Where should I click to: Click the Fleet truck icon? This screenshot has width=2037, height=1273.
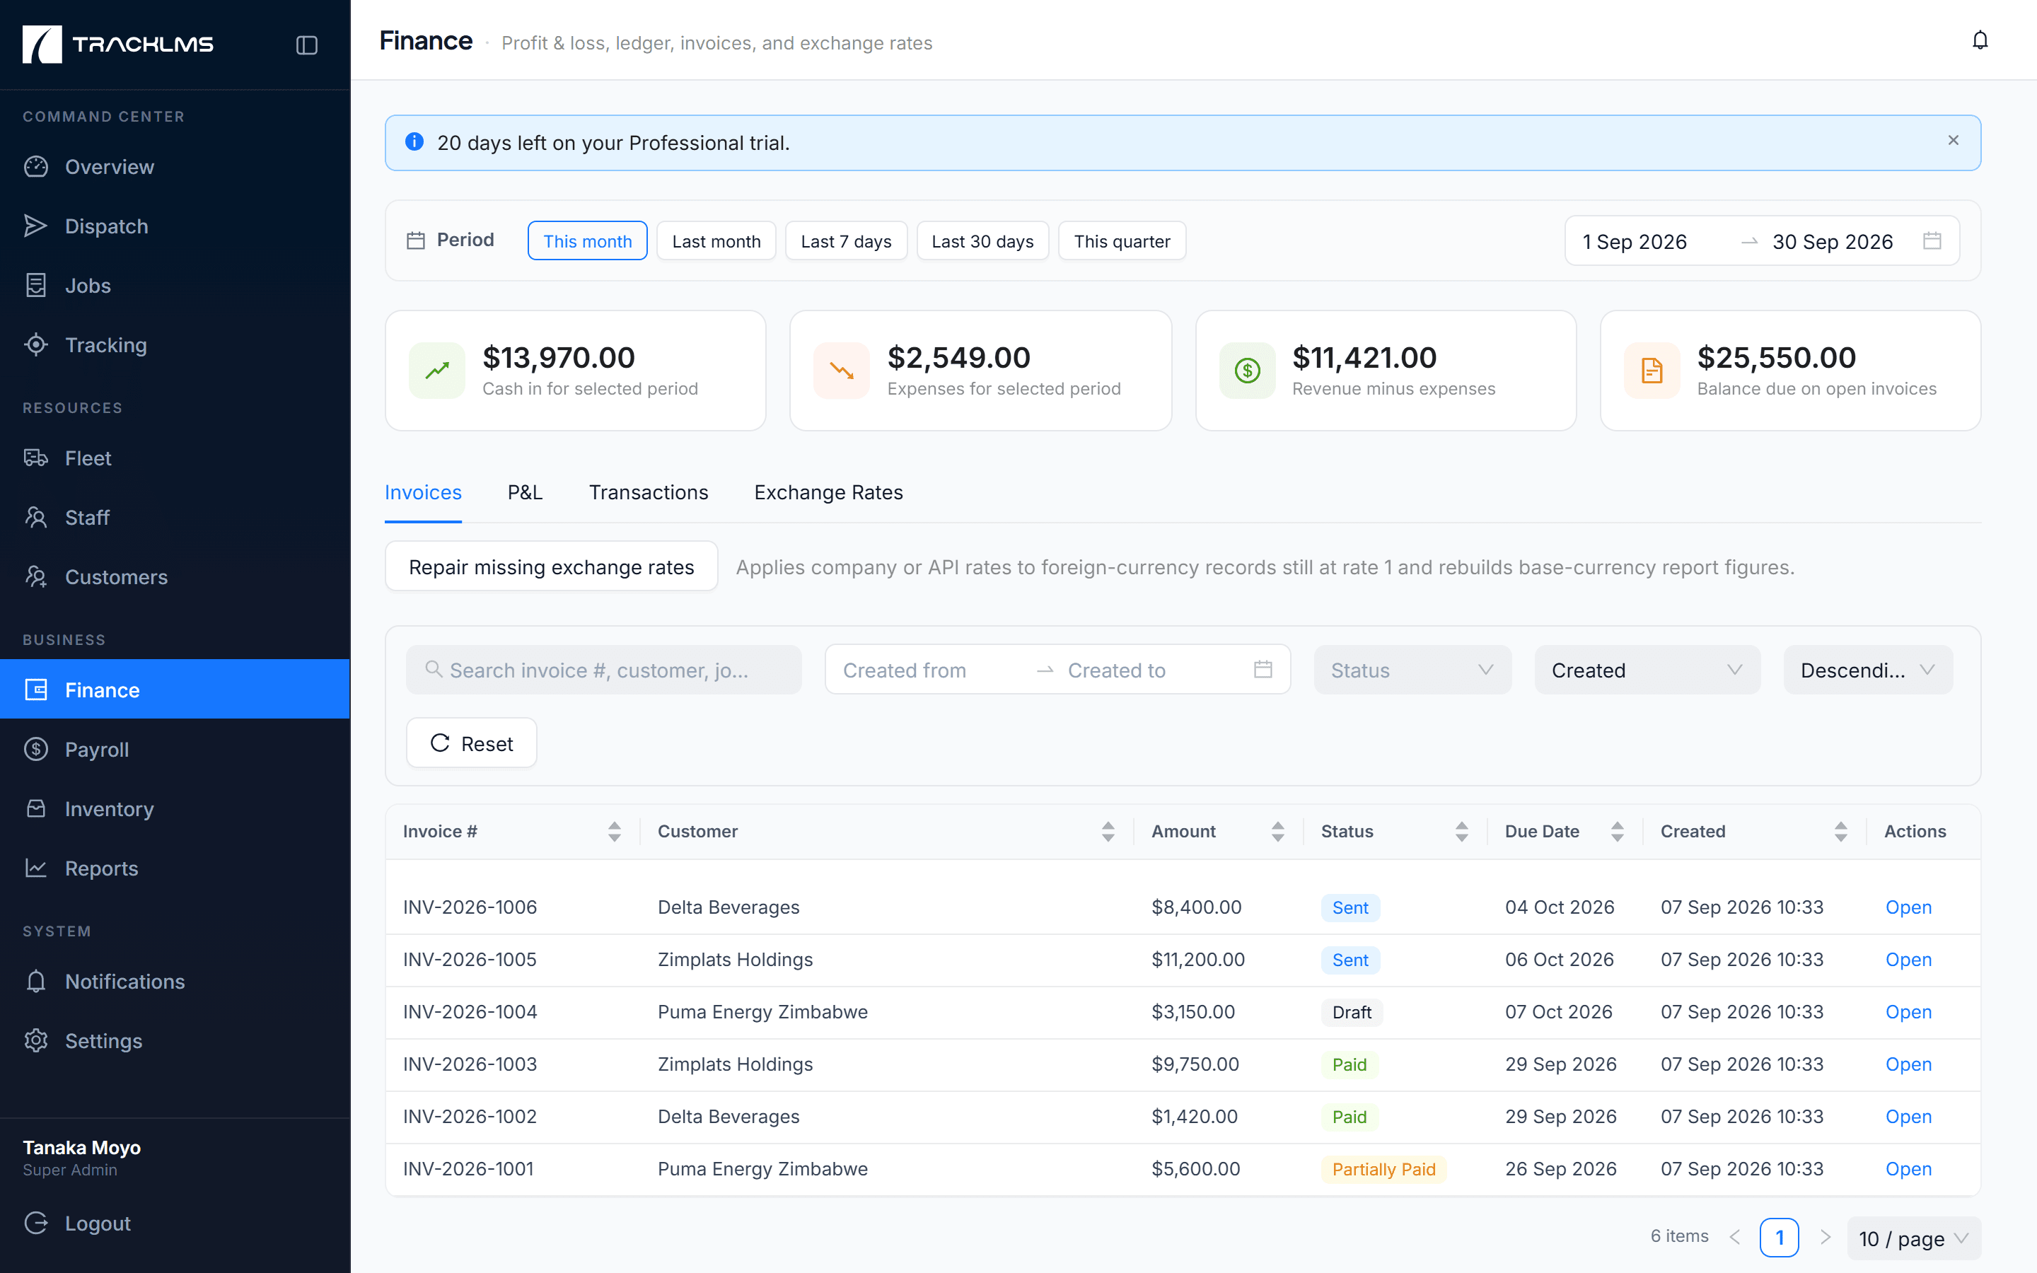point(35,458)
